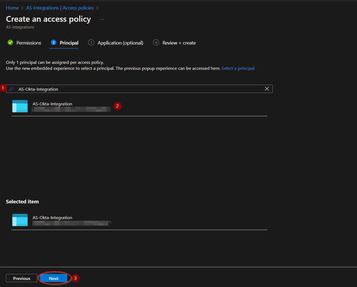Click the green Permissions completed checkmark icon
Viewport: 357px width, 287px height.
tap(10, 42)
